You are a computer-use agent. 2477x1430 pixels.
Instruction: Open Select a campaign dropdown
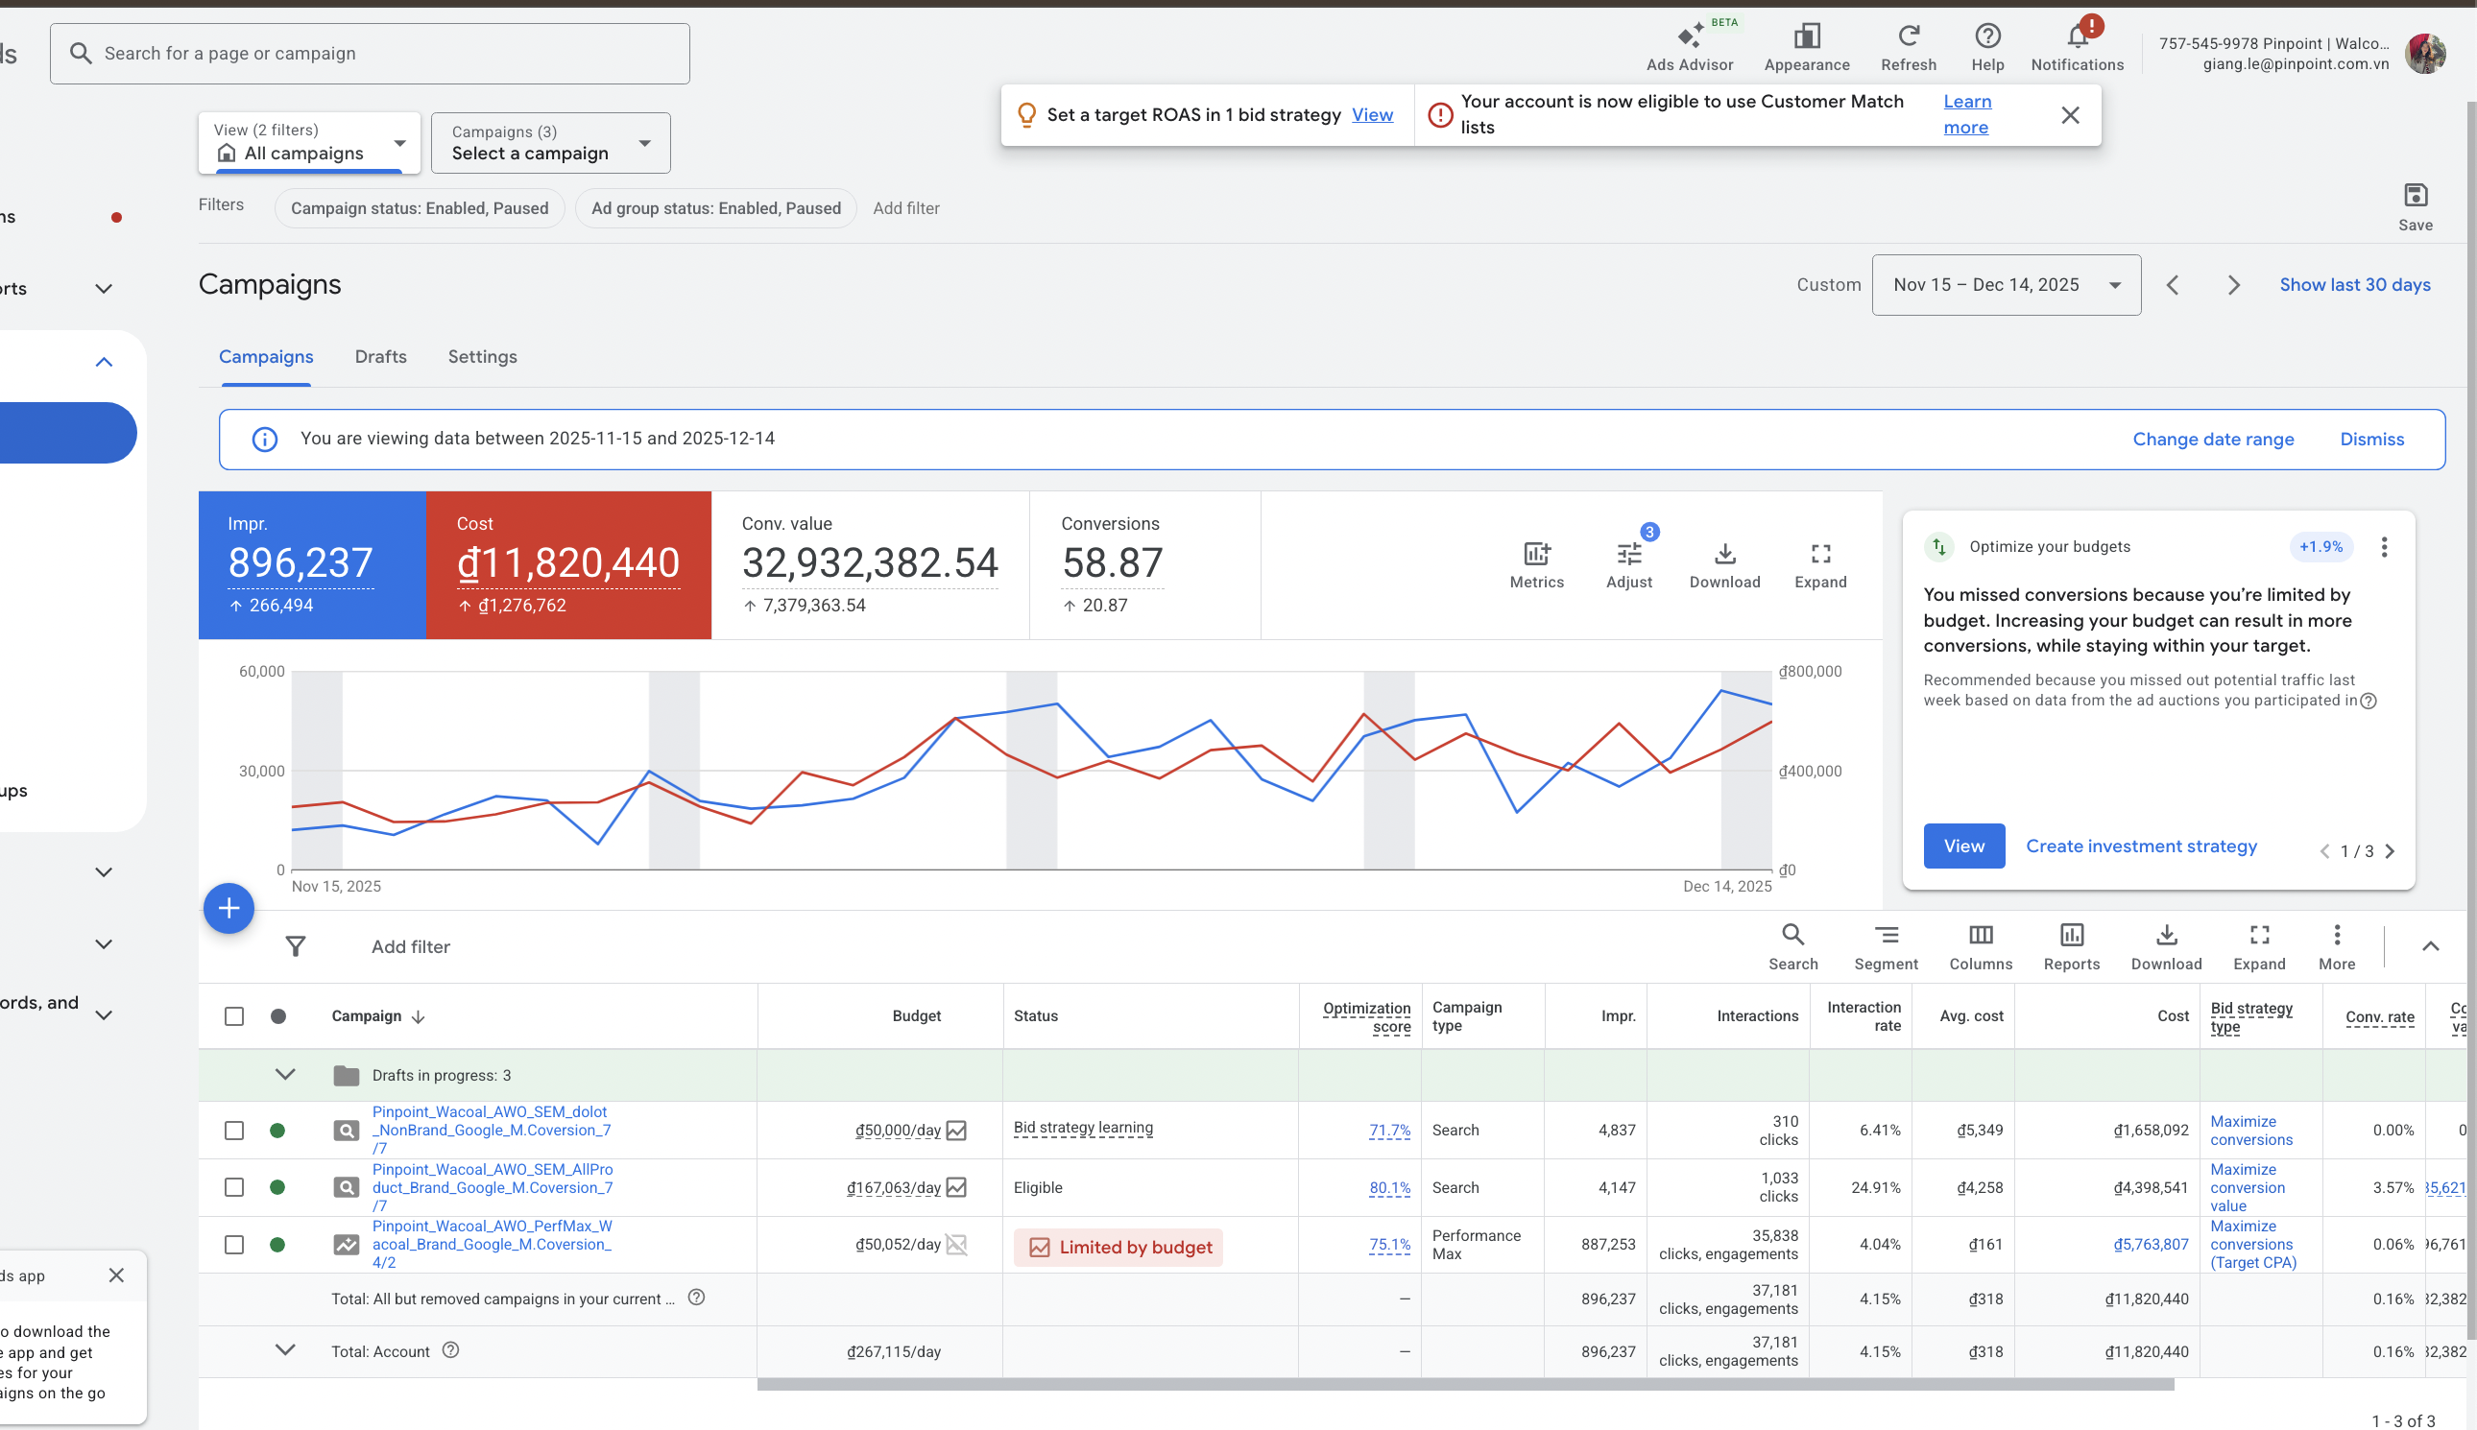tap(550, 143)
